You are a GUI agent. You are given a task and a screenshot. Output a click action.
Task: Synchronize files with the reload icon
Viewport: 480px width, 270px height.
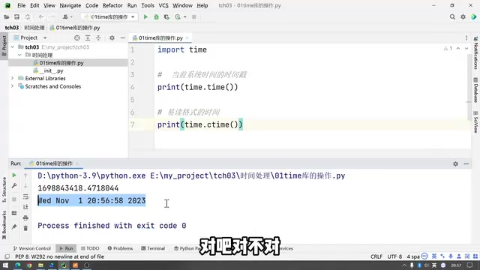point(28,16)
